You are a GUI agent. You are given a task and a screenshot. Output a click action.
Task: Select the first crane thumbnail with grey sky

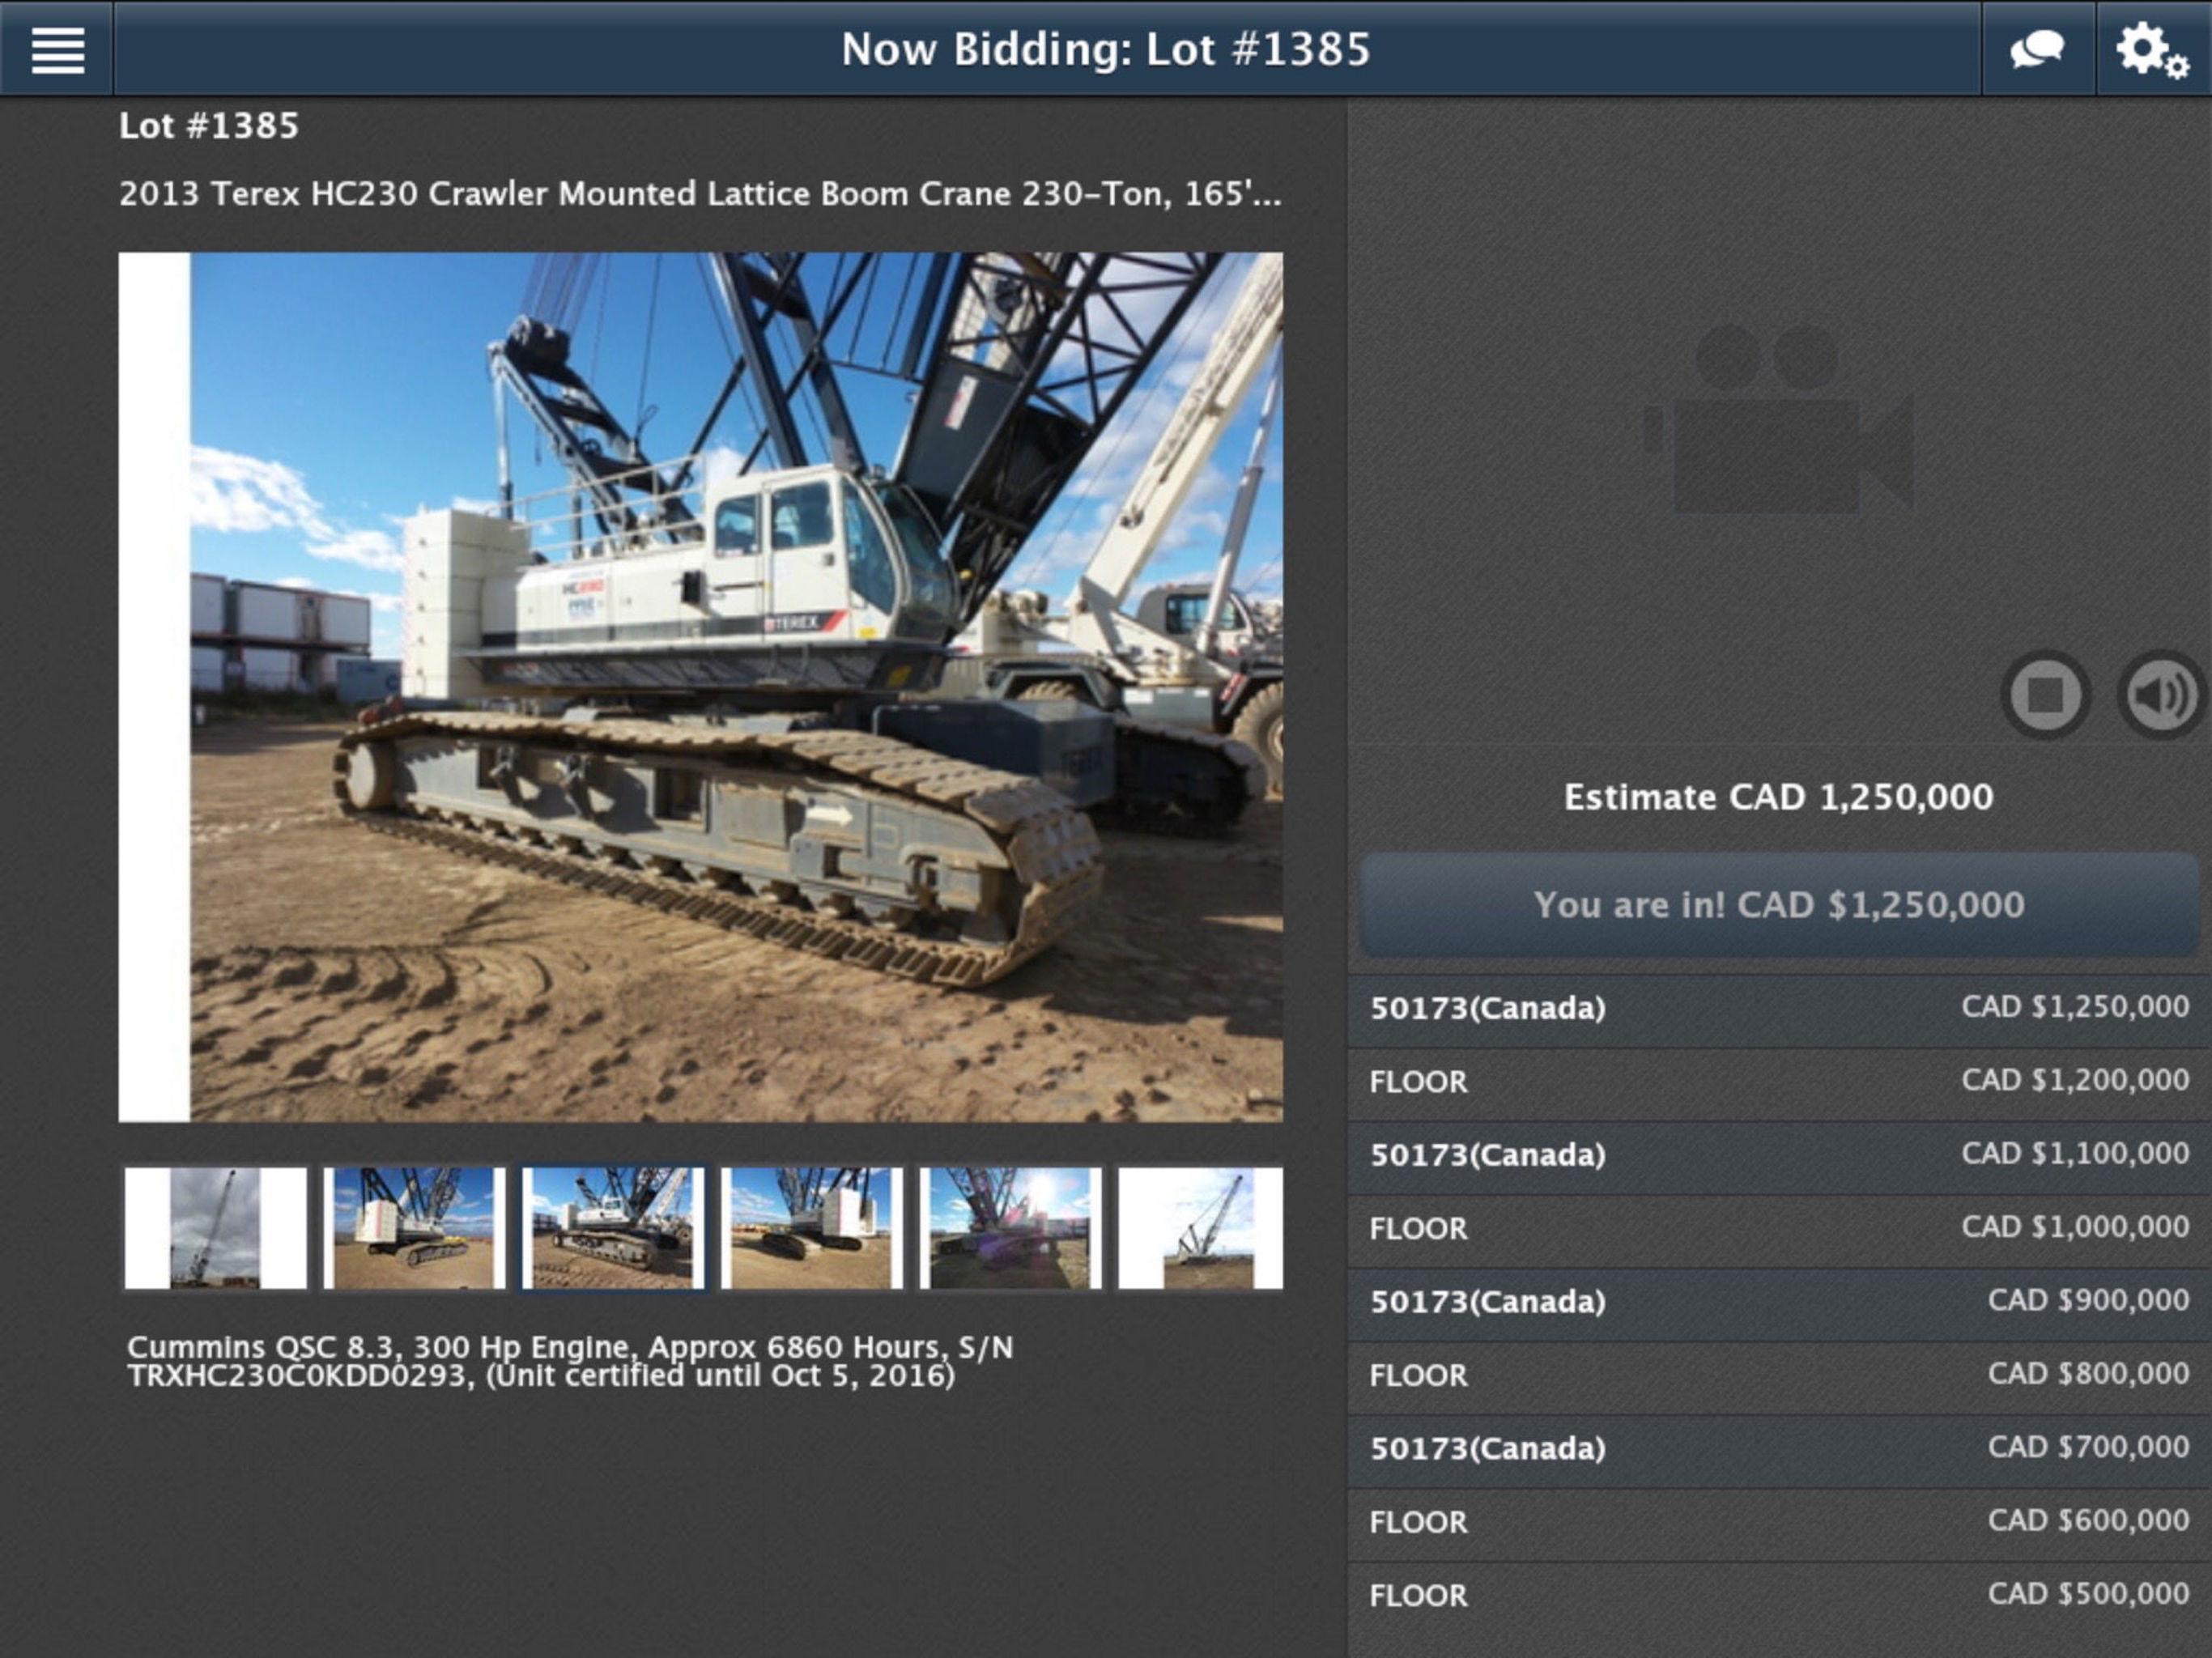(215, 1228)
